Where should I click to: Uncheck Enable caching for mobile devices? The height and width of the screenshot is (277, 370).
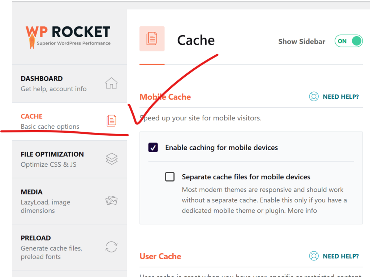click(x=153, y=147)
